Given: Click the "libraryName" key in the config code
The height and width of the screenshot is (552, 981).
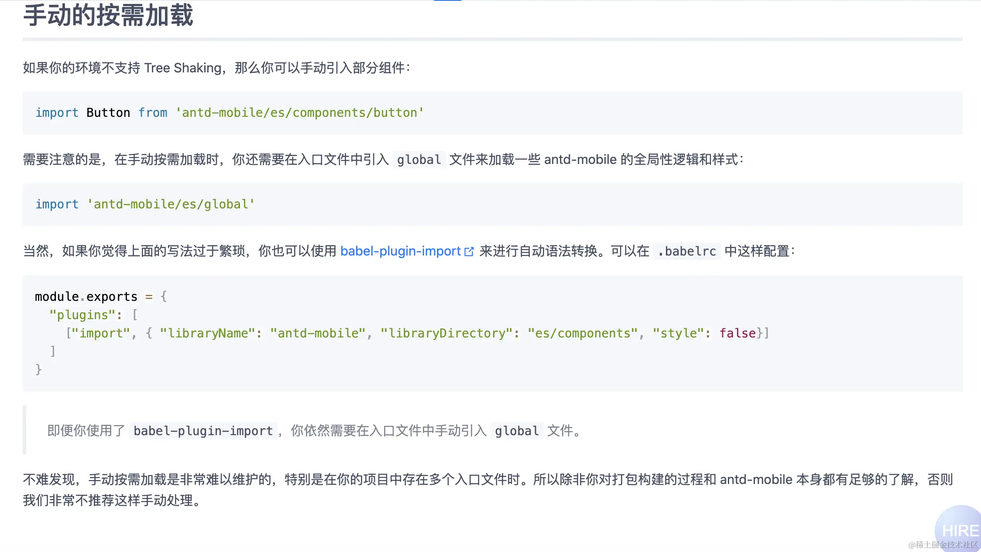Looking at the screenshot, I should pyautogui.click(x=207, y=333).
